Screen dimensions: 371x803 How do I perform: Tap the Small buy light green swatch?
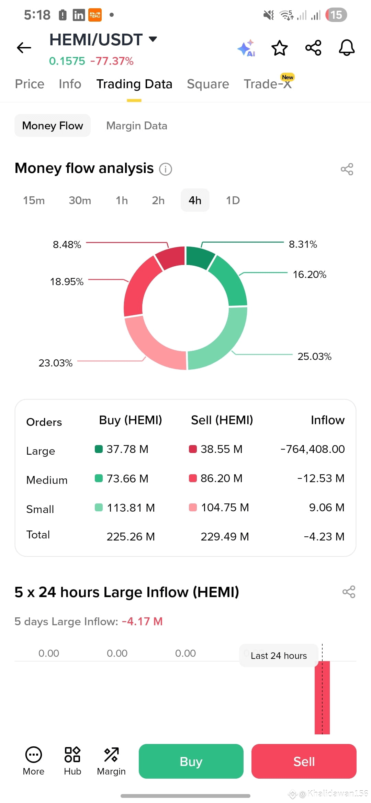click(x=99, y=507)
